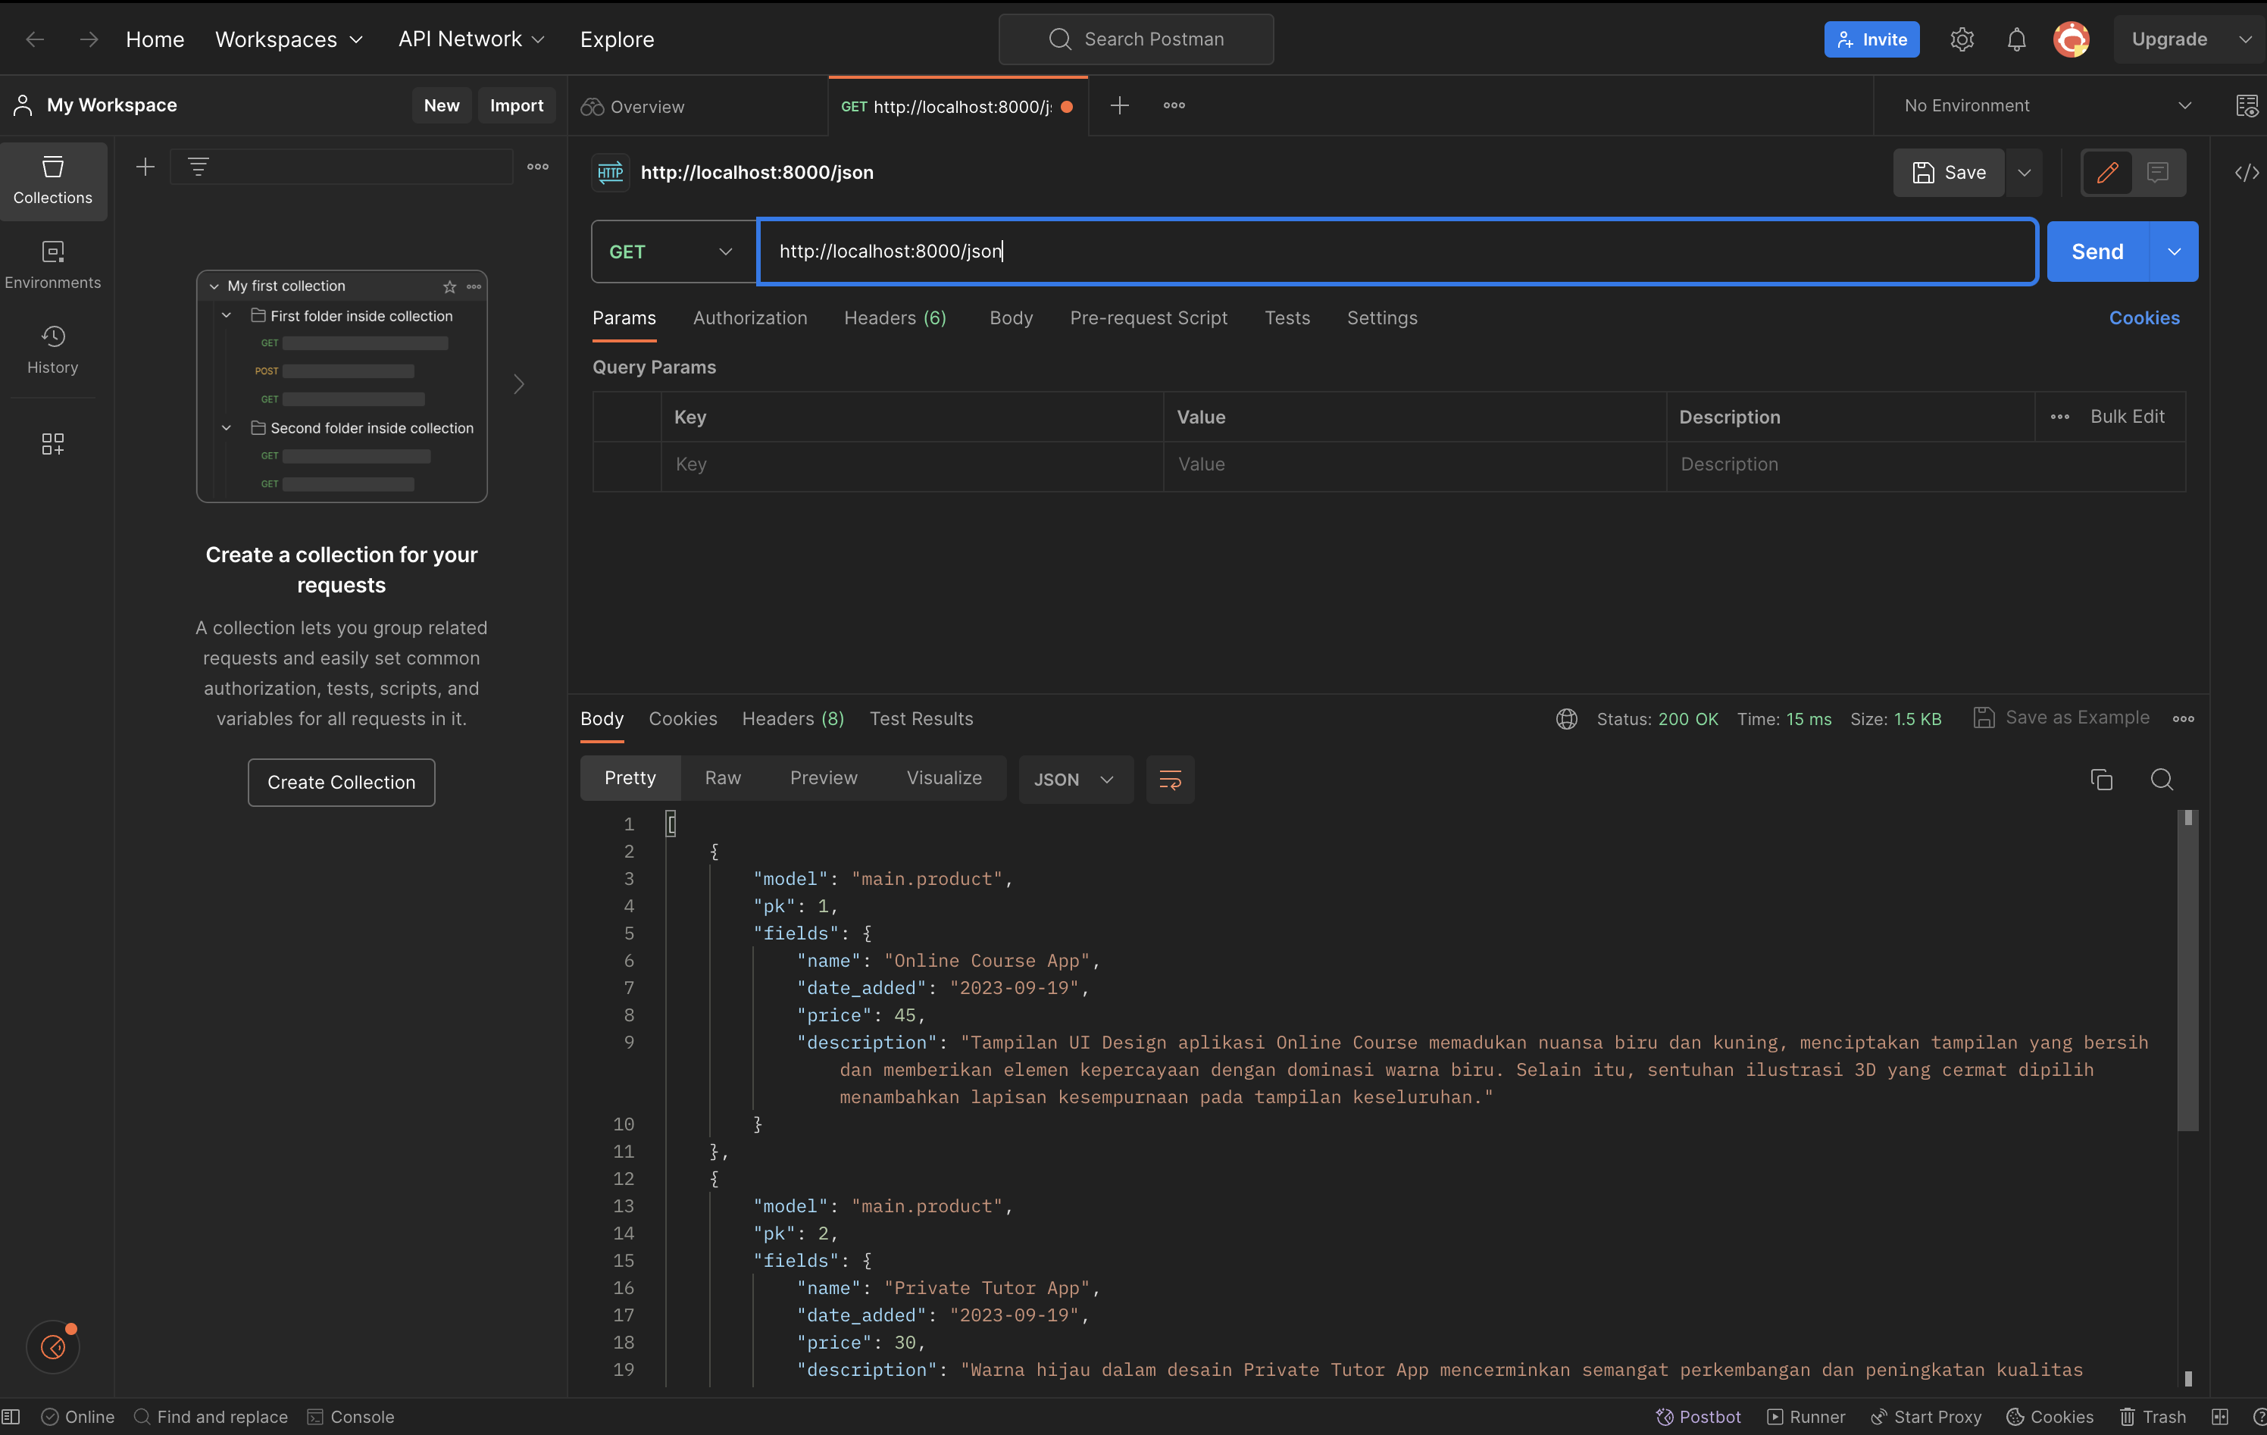Switch to the Tests tab
This screenshot has width=2267, height=1435.
click(1287, 318)
